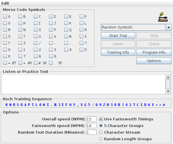The height and width of the screenshot is (144, 173).
Task: Click the Overall speed WPM field
Action: pos(91,119)
